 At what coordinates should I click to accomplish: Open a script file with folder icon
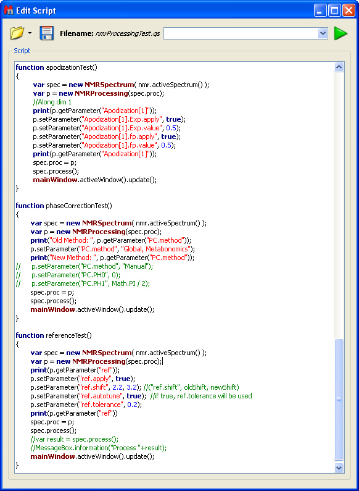[17, 33]
